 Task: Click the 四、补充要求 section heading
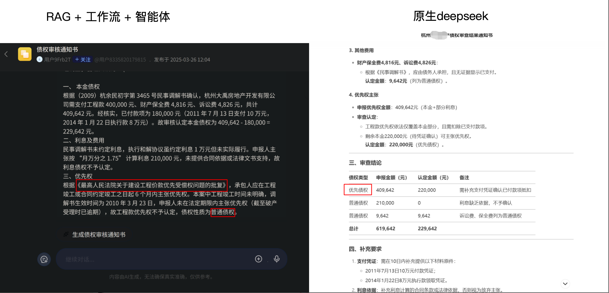click(x=365, y=249)
